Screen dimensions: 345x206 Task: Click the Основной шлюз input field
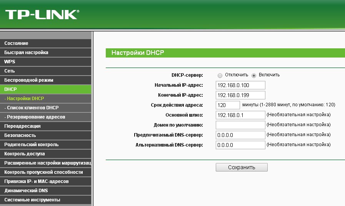(240, 115)
